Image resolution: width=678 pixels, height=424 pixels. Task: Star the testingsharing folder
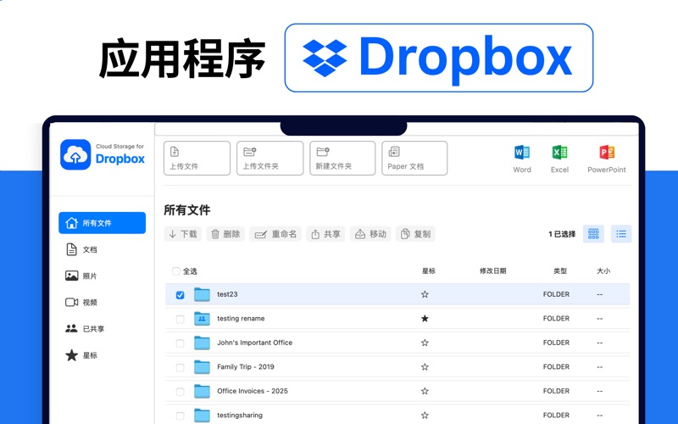[x=425, y=416]
